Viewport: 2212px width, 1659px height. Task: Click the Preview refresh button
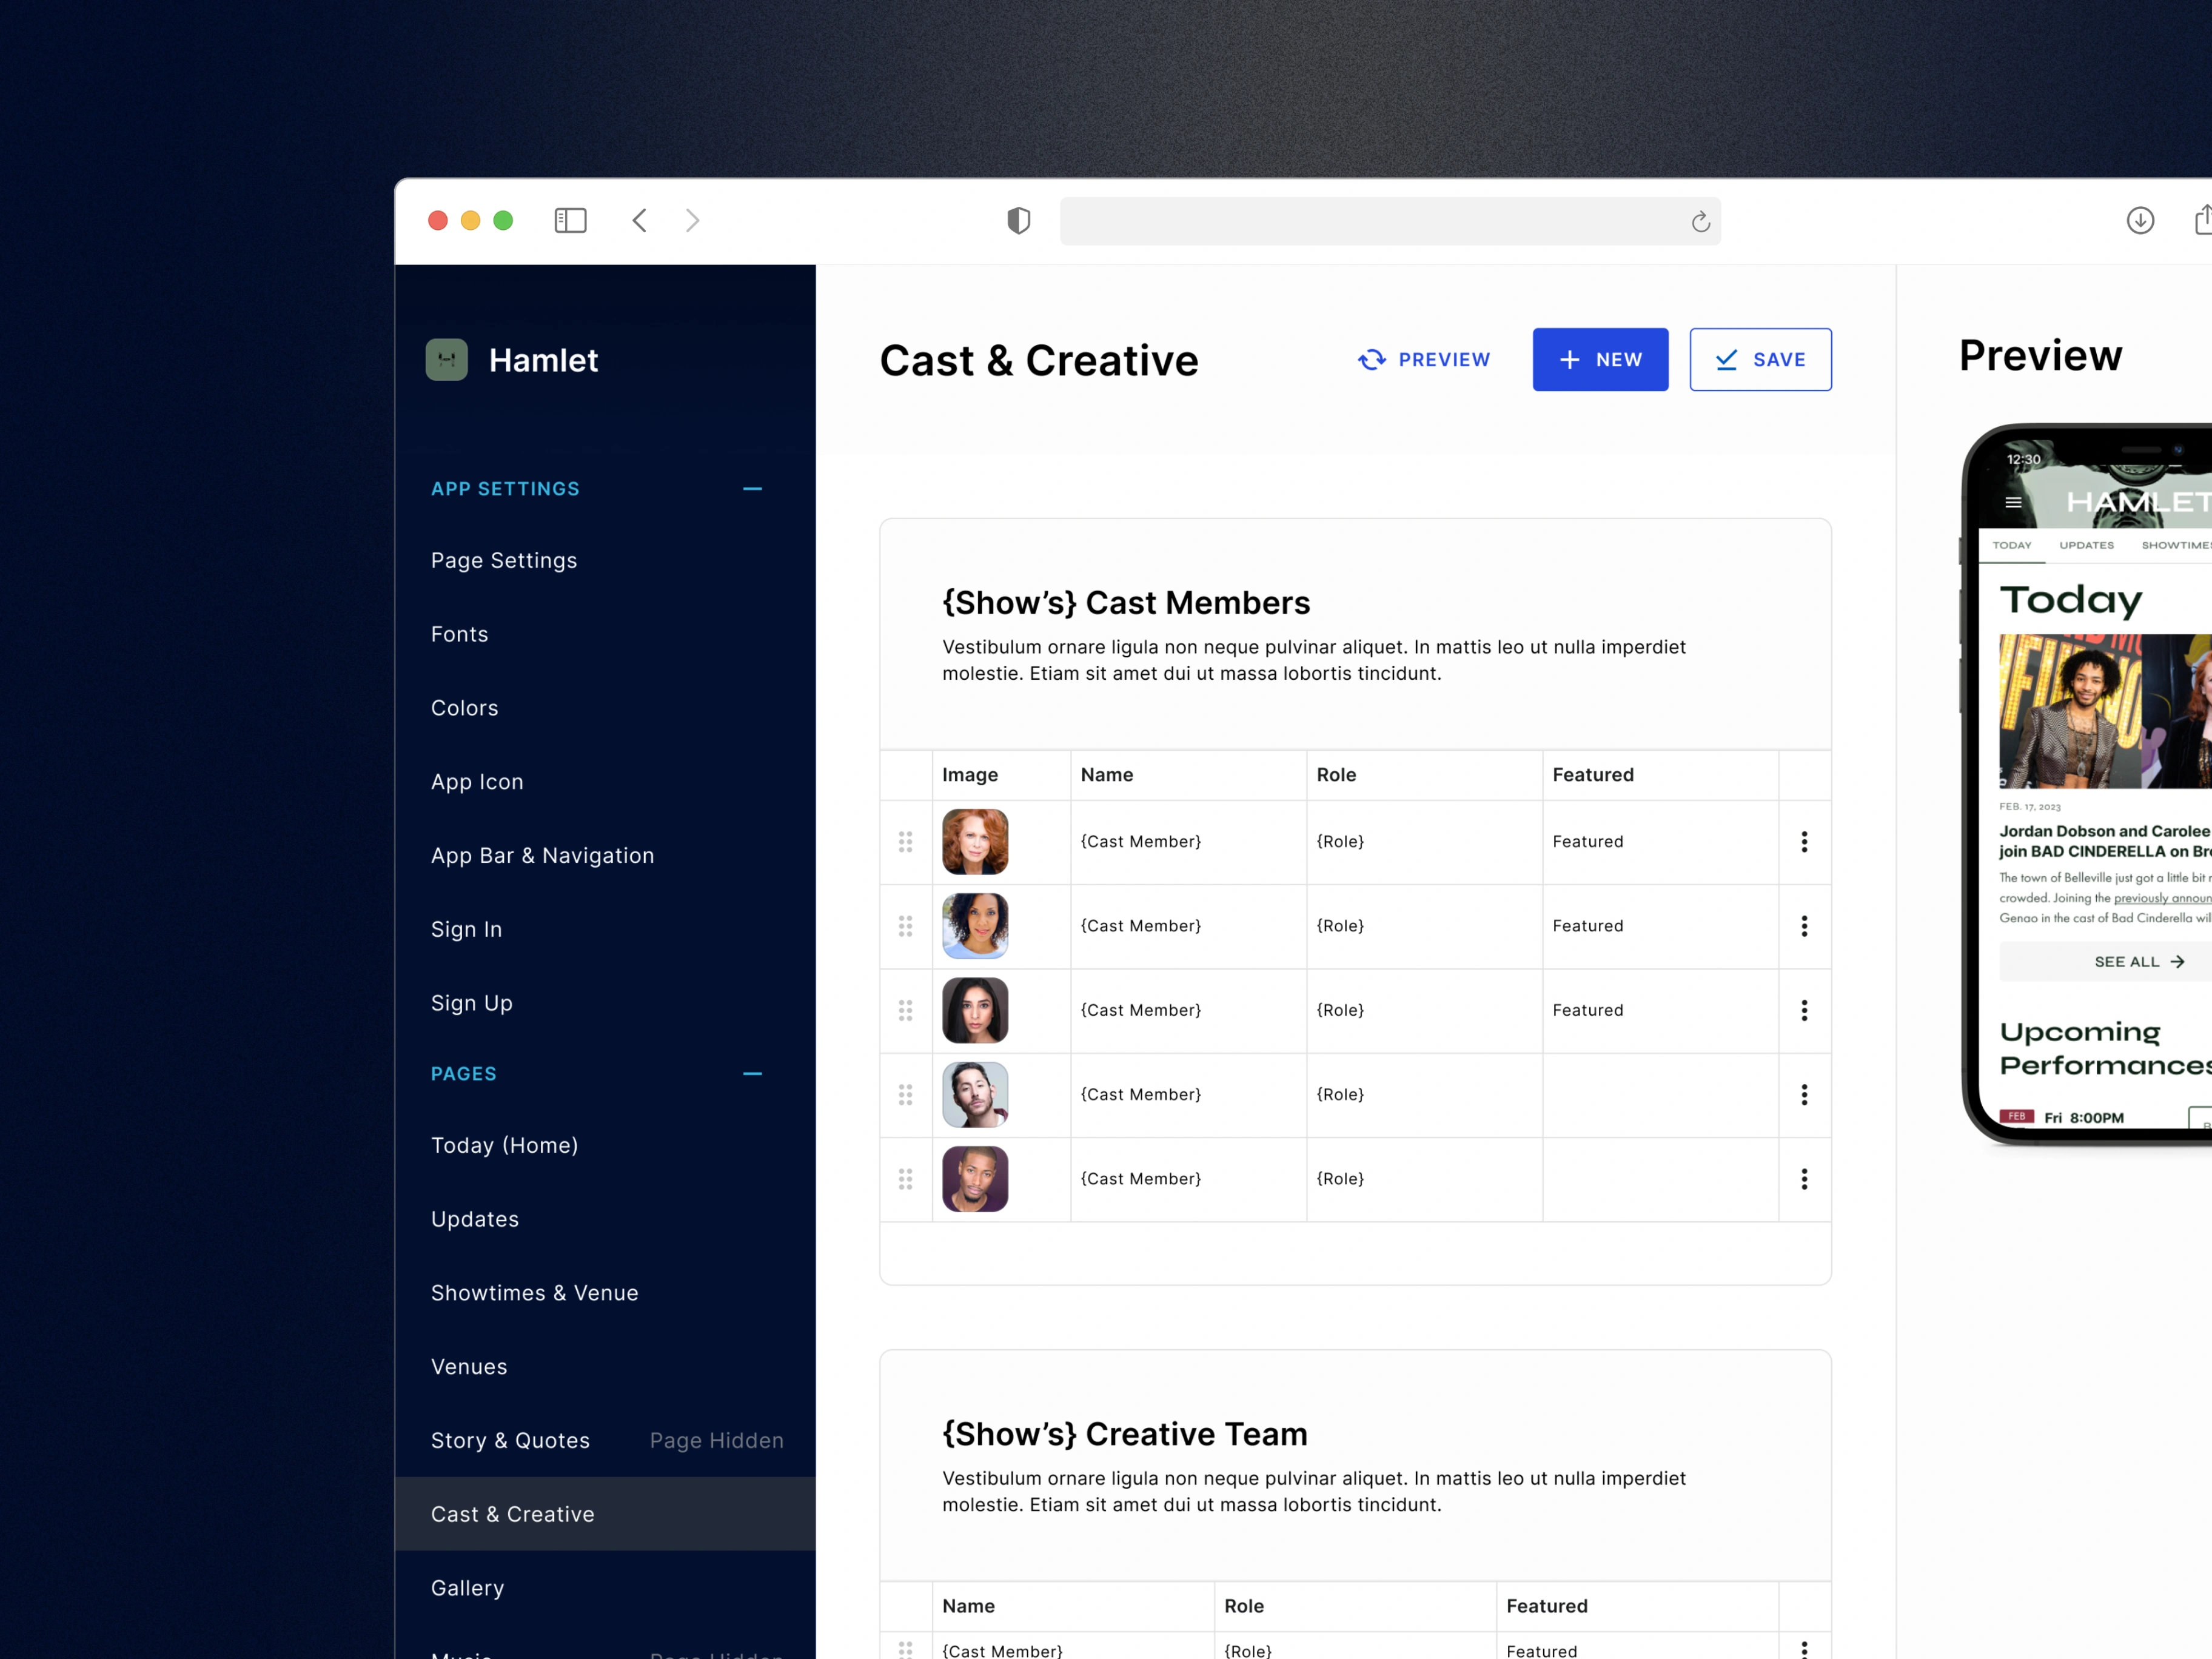(1424, 360)
